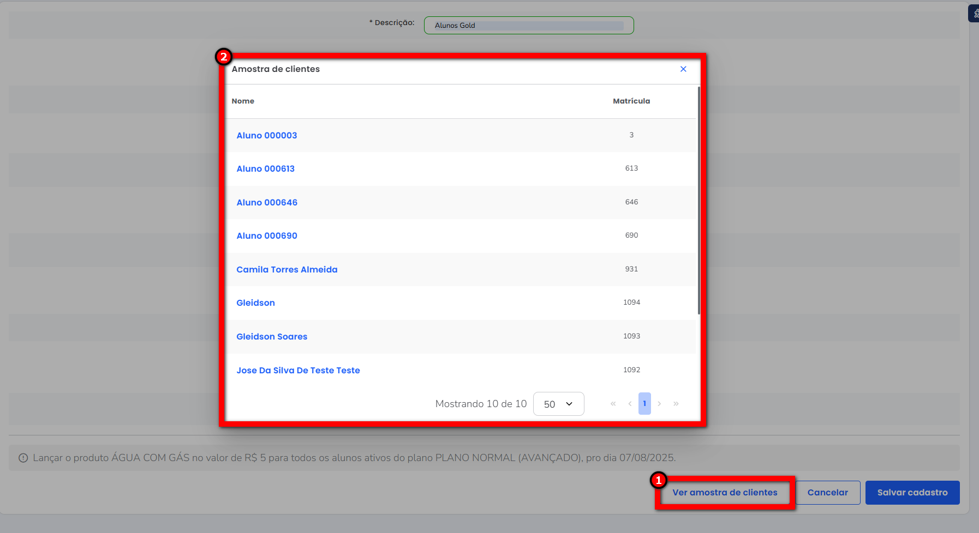
Task: Open client Aluno 000003
Action: 266,136
